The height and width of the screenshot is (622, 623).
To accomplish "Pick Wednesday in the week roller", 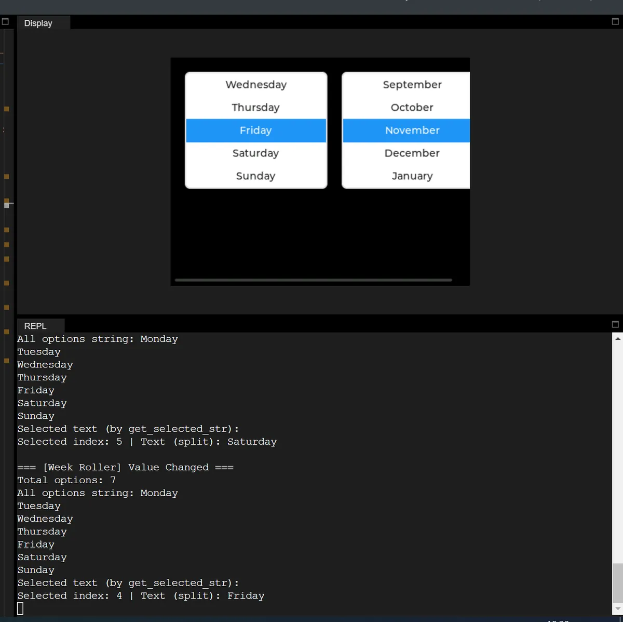I will point(256,85).
